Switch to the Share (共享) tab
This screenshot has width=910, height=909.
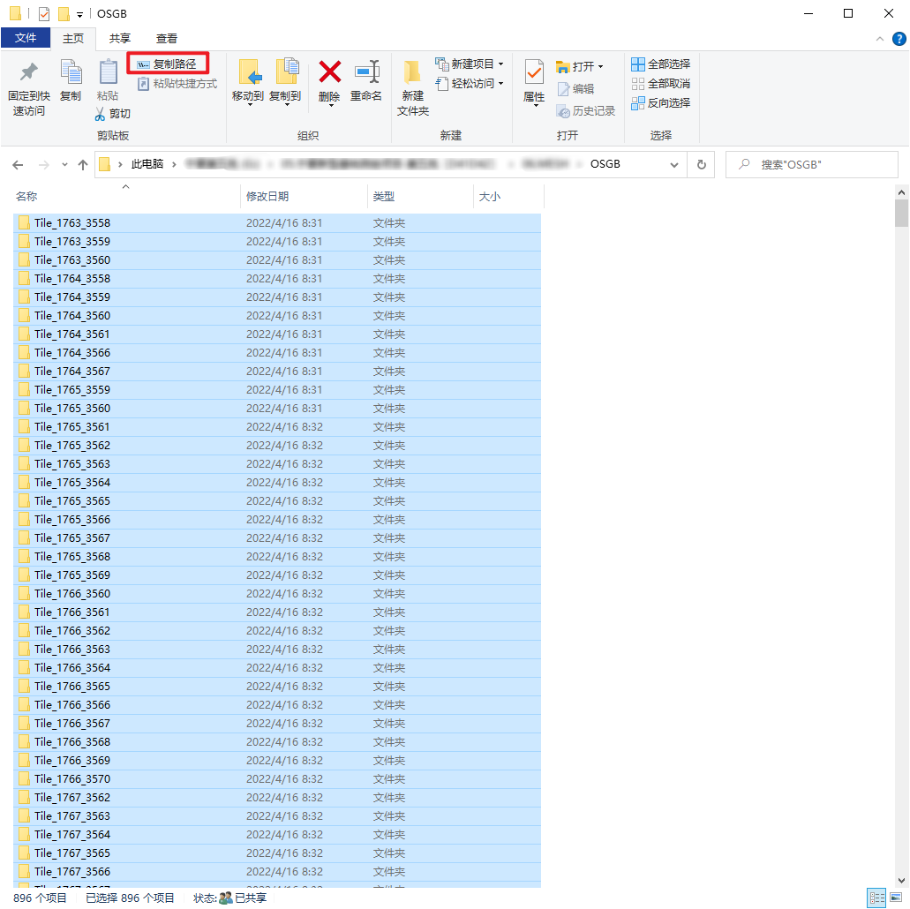click(119, 38)
